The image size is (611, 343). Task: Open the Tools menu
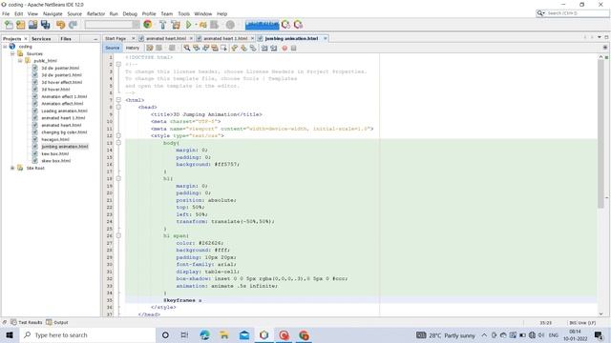click(183, 13)
